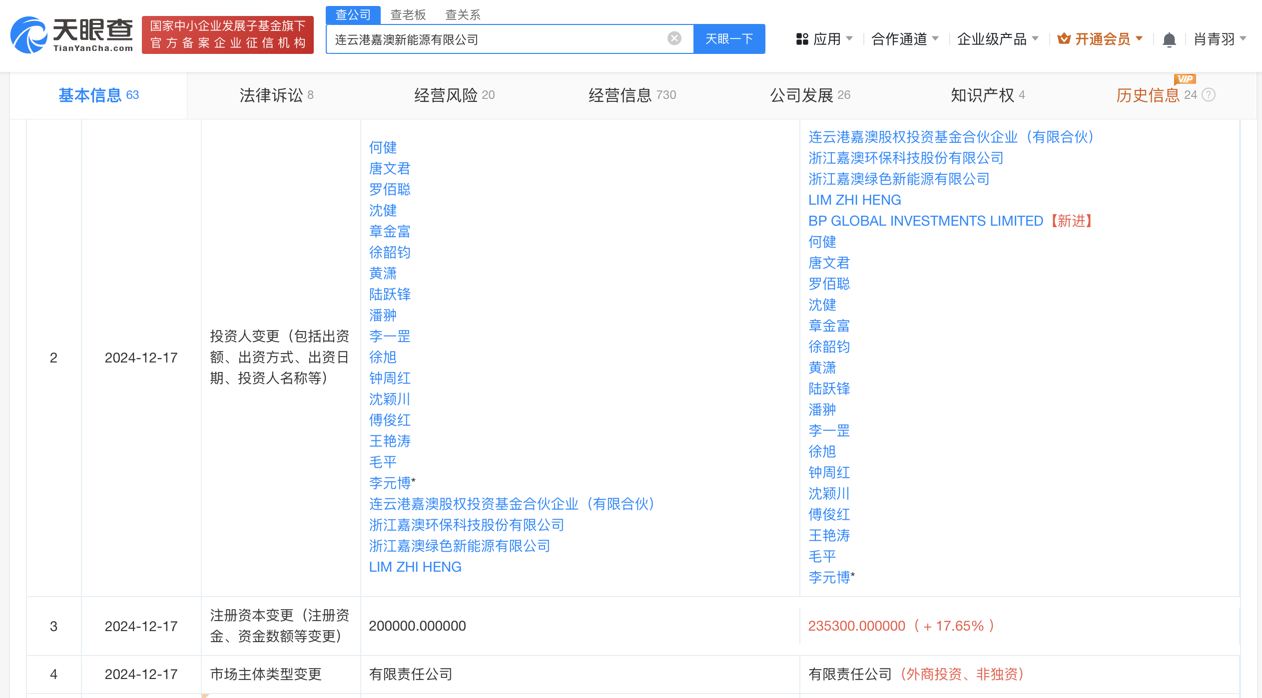The image size is (1262, 698).
Task: Switch to the 查关系 search tab
Action: pyautogui.click(x=463, y=15)
